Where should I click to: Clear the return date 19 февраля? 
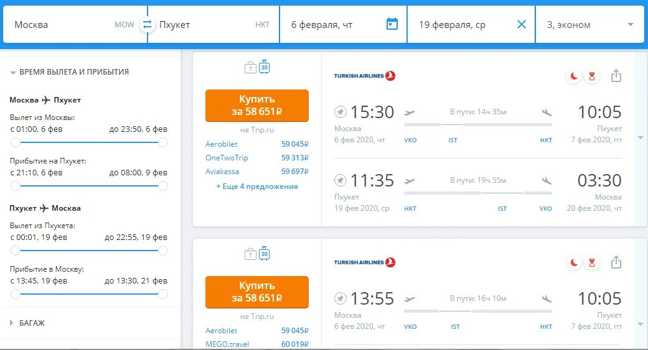click(x=522, y=24)
